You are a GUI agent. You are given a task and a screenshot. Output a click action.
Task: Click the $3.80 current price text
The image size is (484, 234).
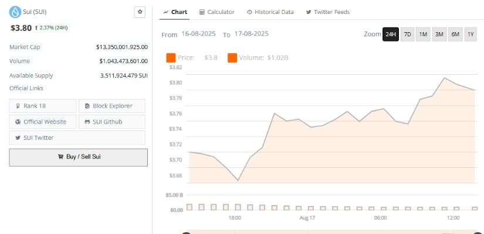21,28
